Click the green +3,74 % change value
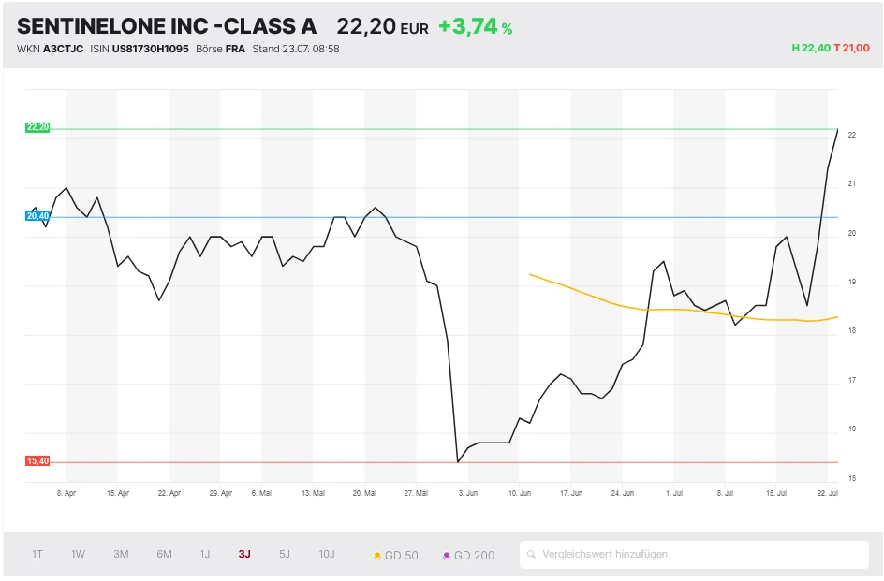Viewport: 884px width, 581px height. click(475, 27)
